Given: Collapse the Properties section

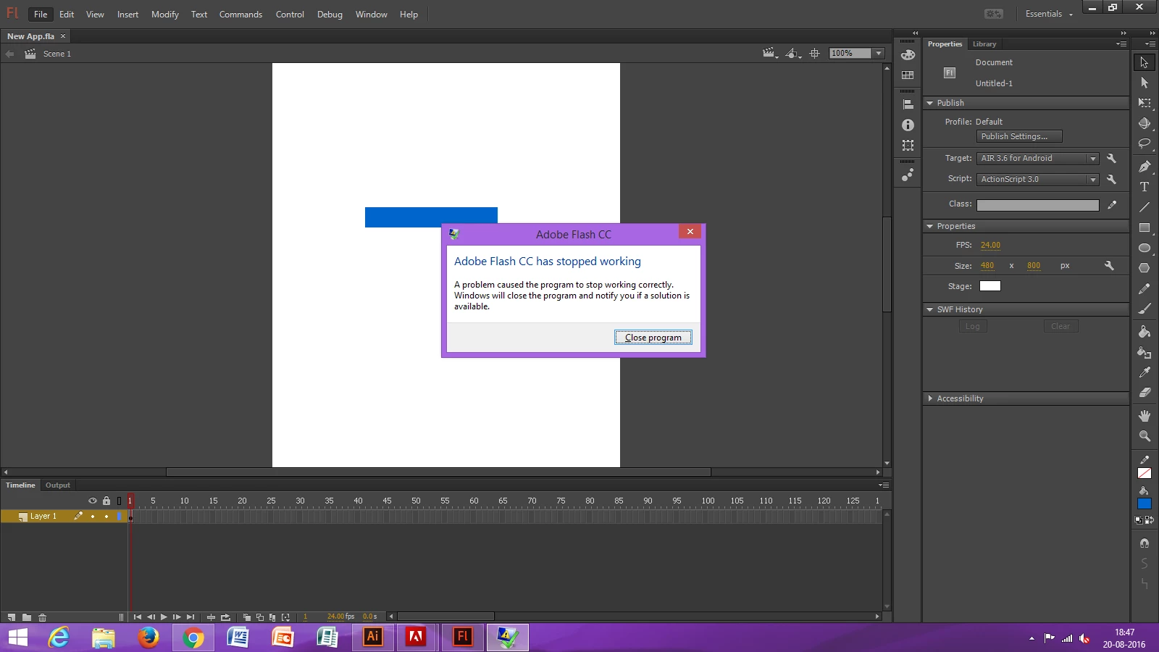Looking at the screenshot, I should (930, 226).
